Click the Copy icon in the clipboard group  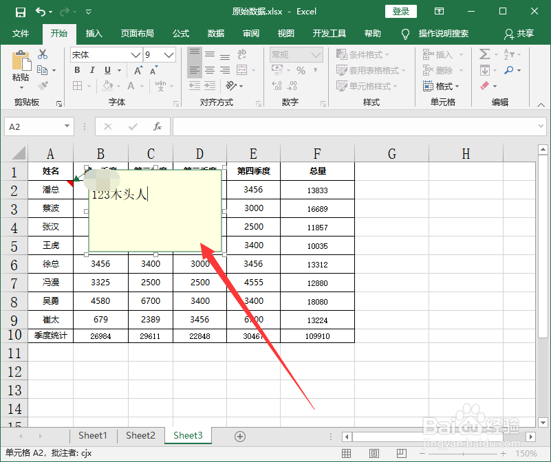click(x=43, y=70)
